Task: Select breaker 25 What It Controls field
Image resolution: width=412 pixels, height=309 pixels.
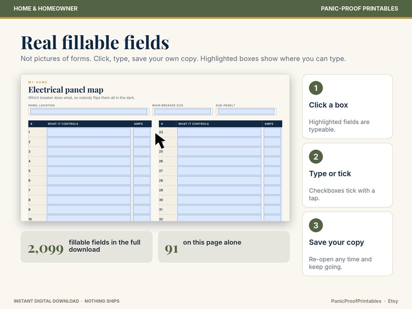Action: click(x=219, y=151)
